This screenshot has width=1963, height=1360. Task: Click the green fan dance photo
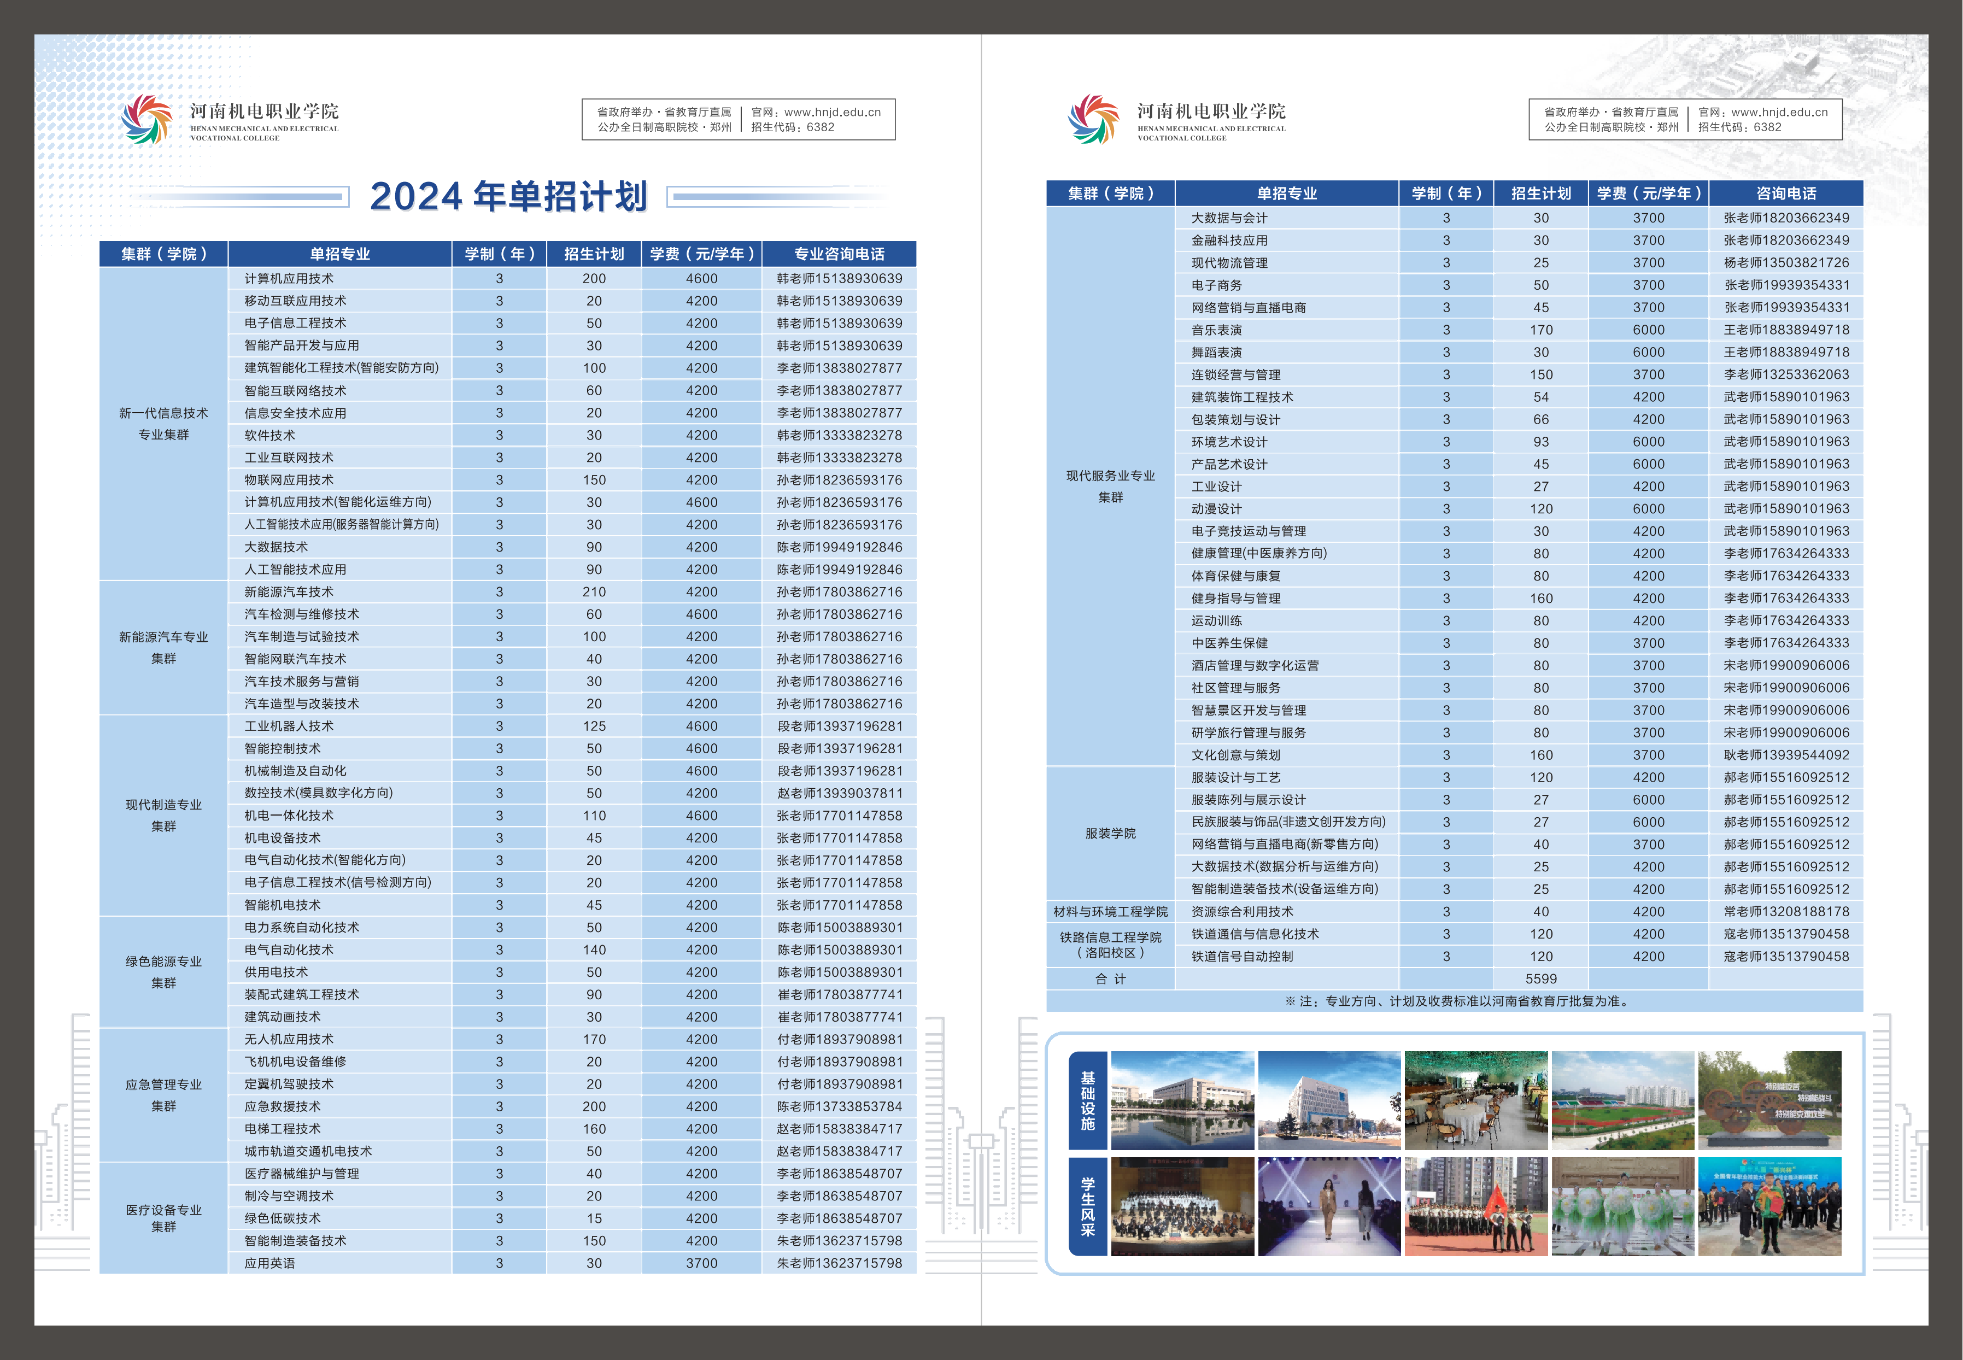coord(1622,1206)
